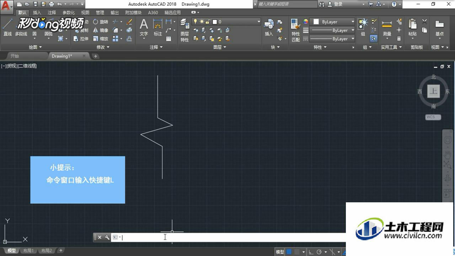Toggle the layer lock icon
This screenshot has width=455, height=256.
(x=208, y=22)
